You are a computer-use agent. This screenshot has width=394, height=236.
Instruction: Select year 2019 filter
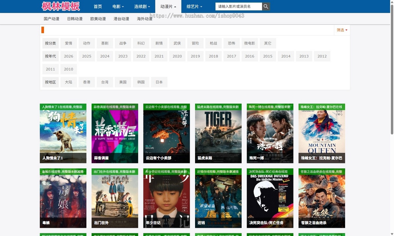pyautogui.click(x=195, y=56)
